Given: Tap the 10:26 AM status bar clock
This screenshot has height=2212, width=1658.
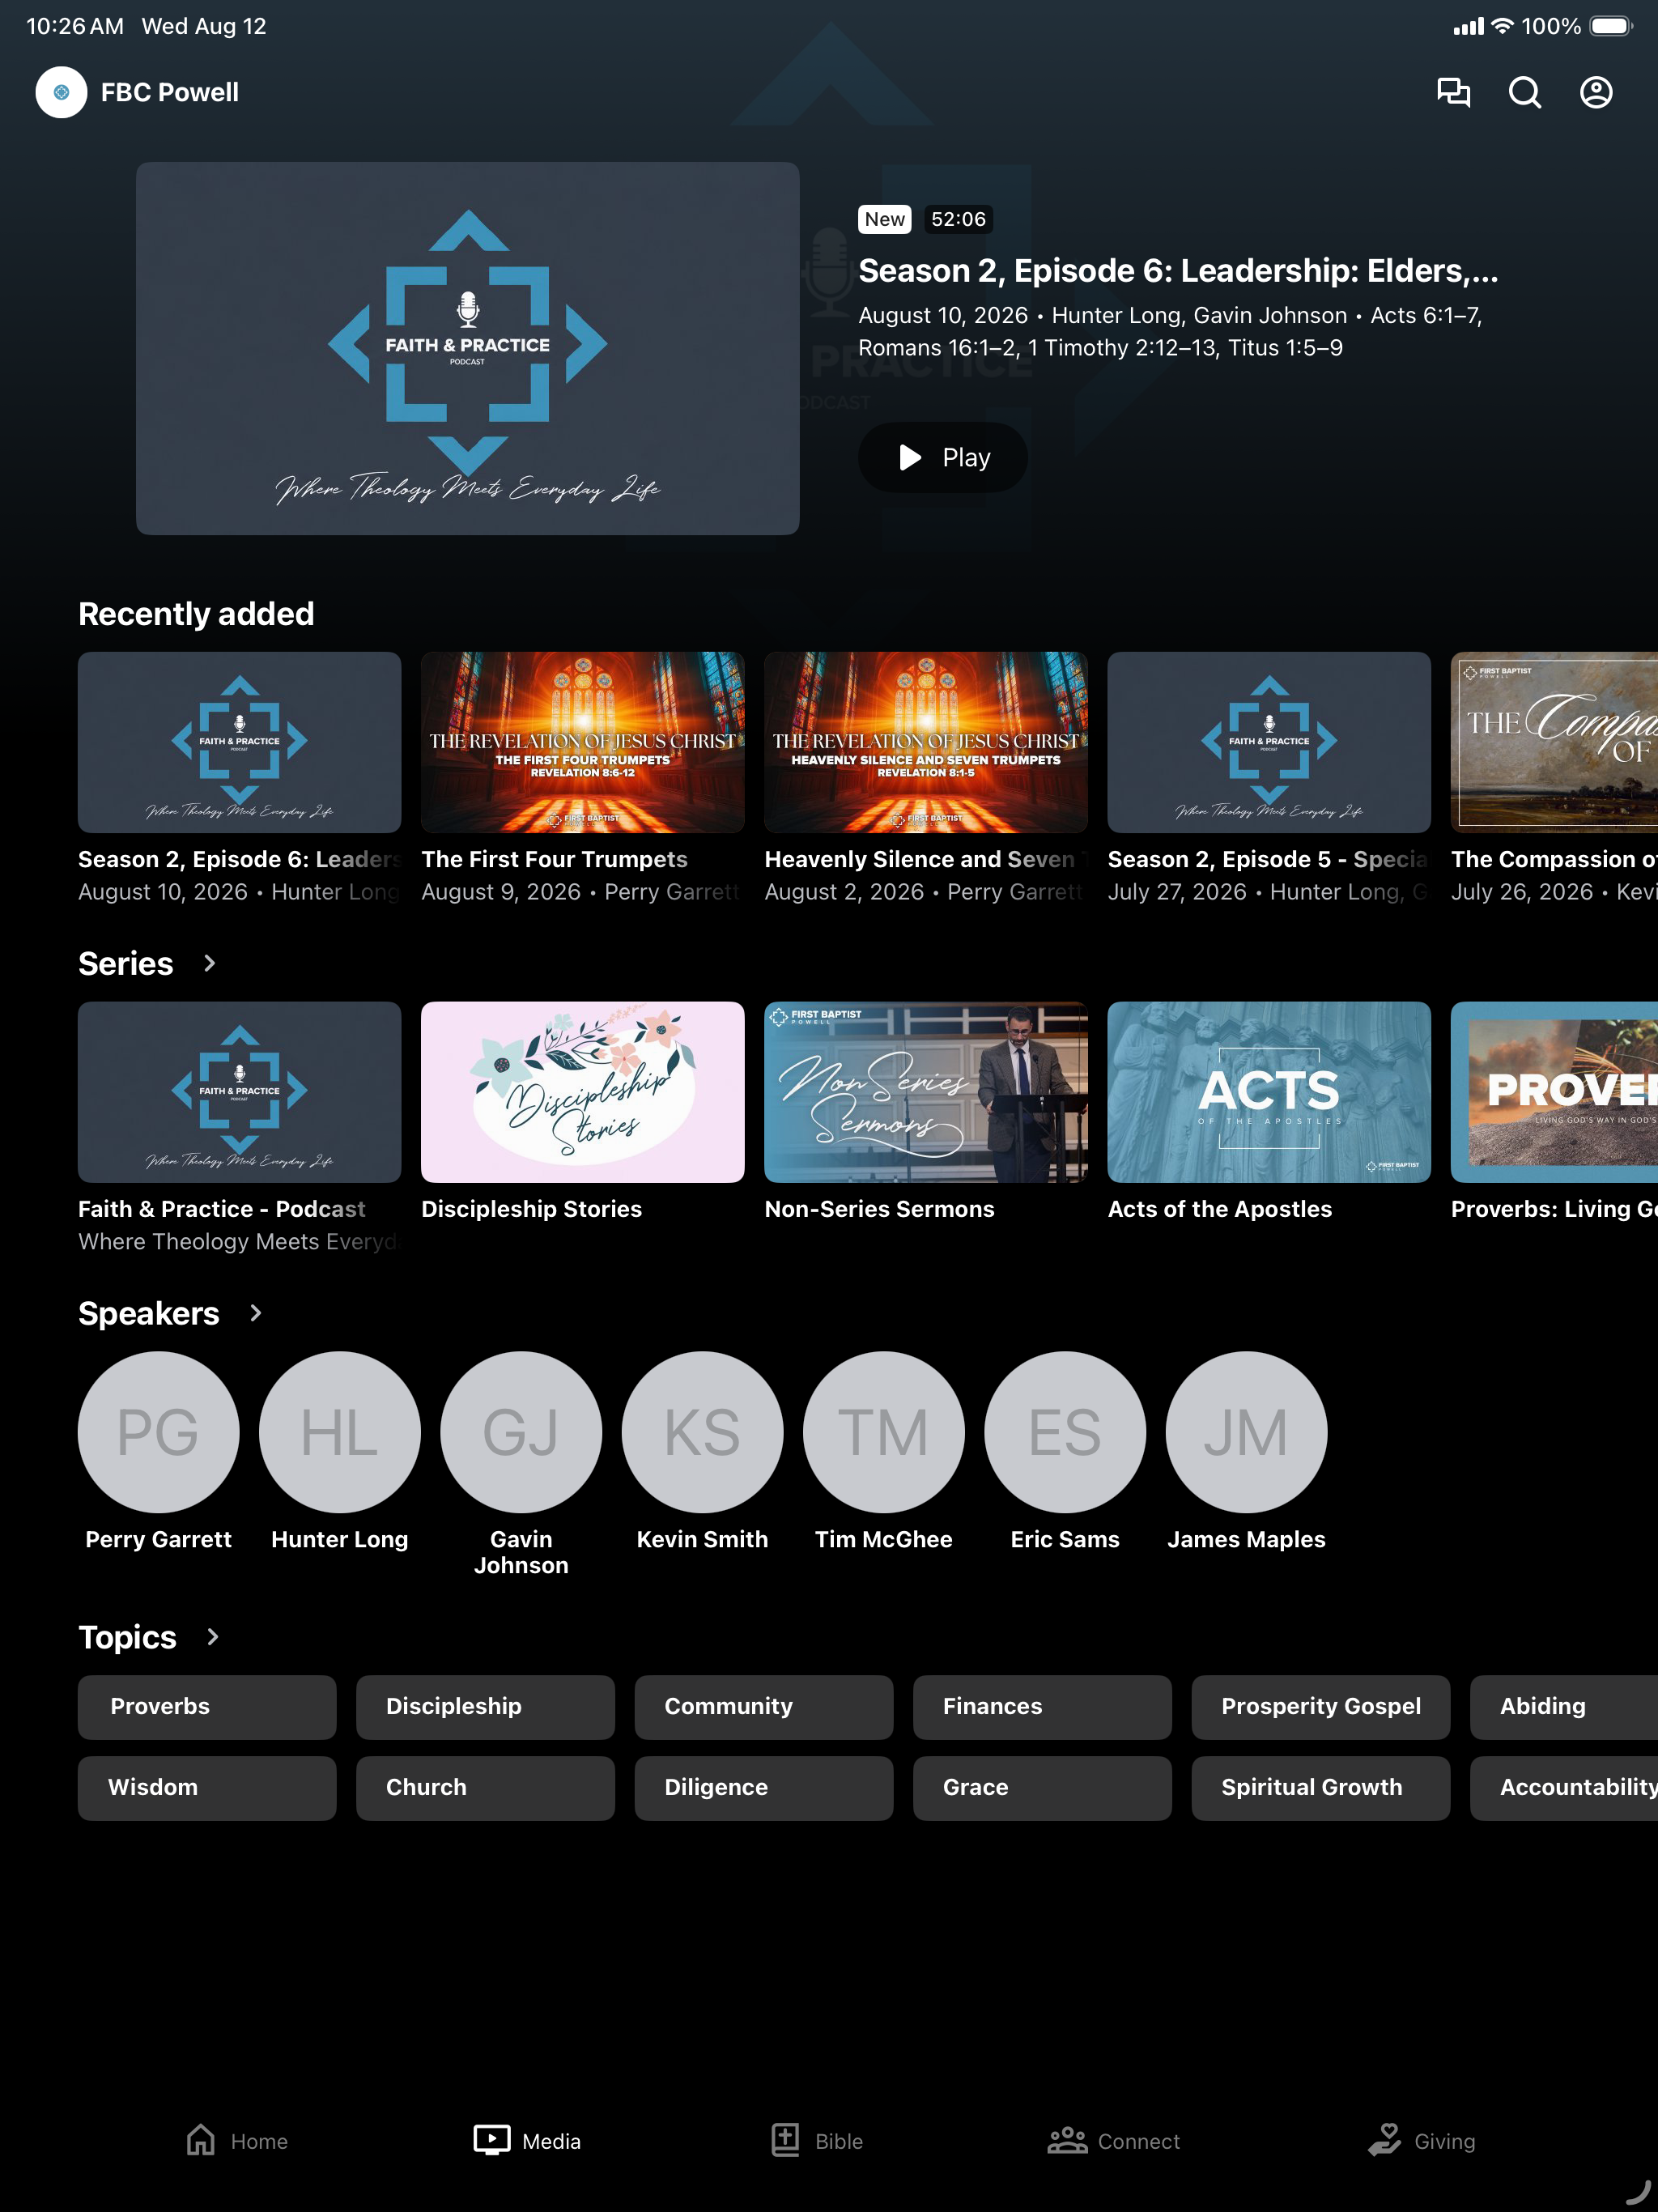Looking at the screenshot, I should pyautogui.click(x=75, y=26).
